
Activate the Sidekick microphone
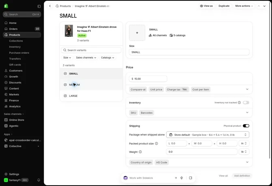coord(181,178)
